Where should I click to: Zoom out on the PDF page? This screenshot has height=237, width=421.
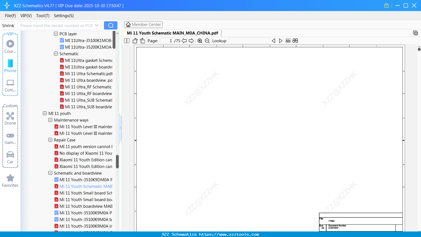point(207,41)
